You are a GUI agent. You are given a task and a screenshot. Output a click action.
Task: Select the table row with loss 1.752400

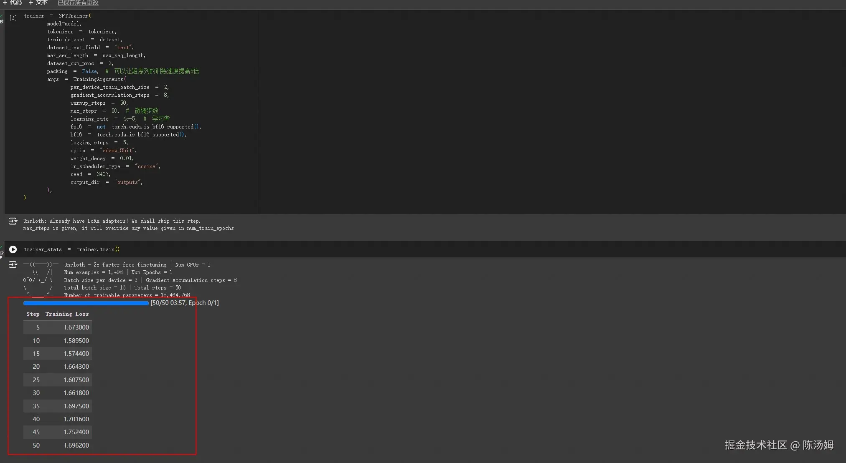point(58,432)
